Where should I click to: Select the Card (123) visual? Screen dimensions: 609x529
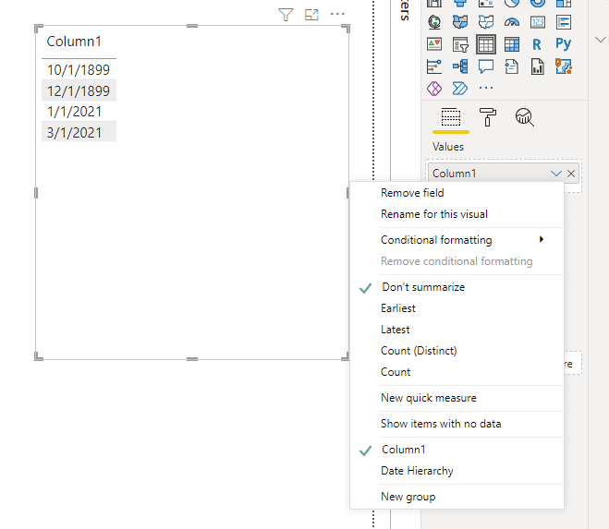click(x=538, y=22)
